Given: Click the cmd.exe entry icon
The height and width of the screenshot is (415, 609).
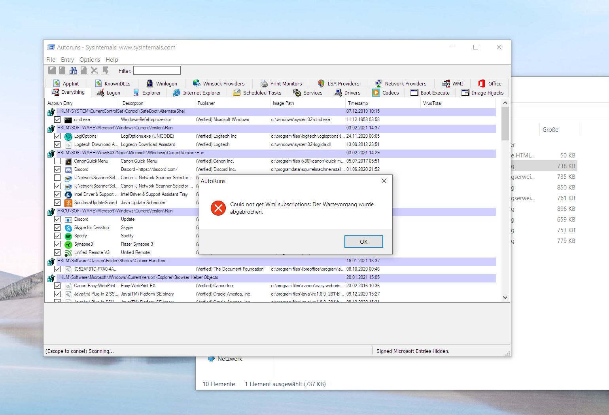Looking at the screenshot, I should pos(68,120).
